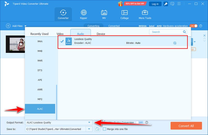Open the More Tools module
This screenshot has width=208, height=135.
[x=145, y=14]
